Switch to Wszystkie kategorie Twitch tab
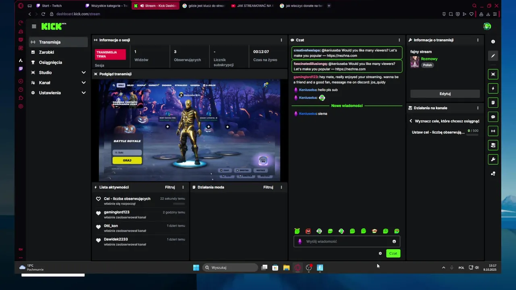This screenshot has width=516, height=290. pyautogui.click(x=106, y=6)
